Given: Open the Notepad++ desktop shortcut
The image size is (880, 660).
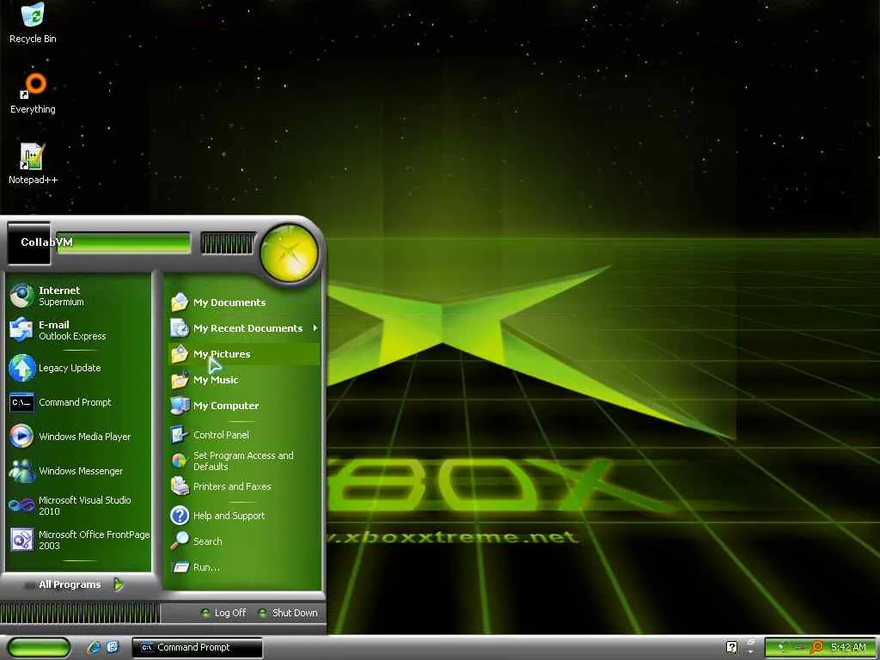Looking at the screenshot, I should click(33, 164).
